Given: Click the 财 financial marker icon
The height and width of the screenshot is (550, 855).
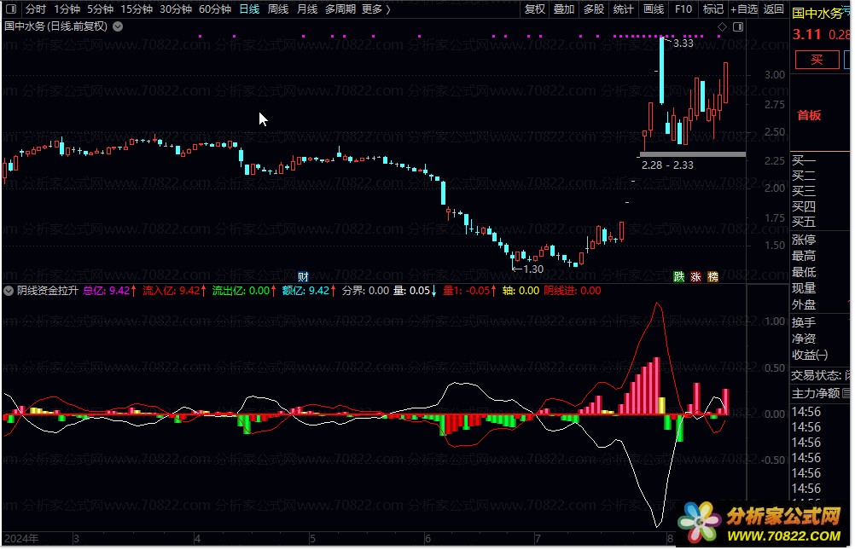Looking at the screenshot, I should pos(303,277).
